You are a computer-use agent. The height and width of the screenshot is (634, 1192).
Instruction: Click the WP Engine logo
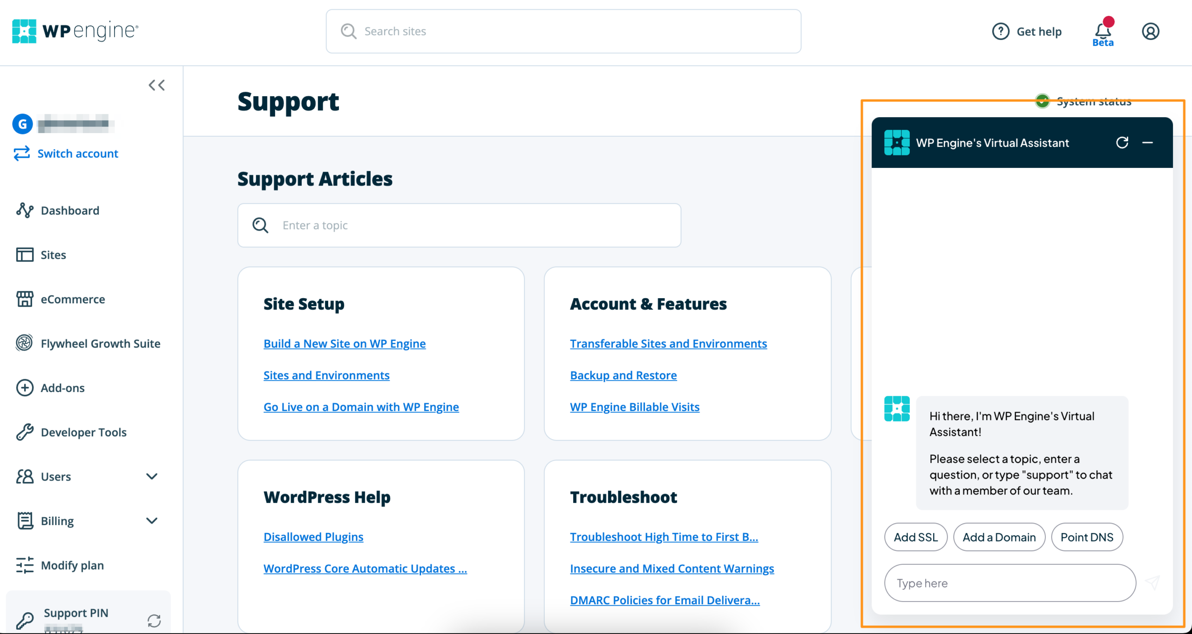click(x=74, y=31)
